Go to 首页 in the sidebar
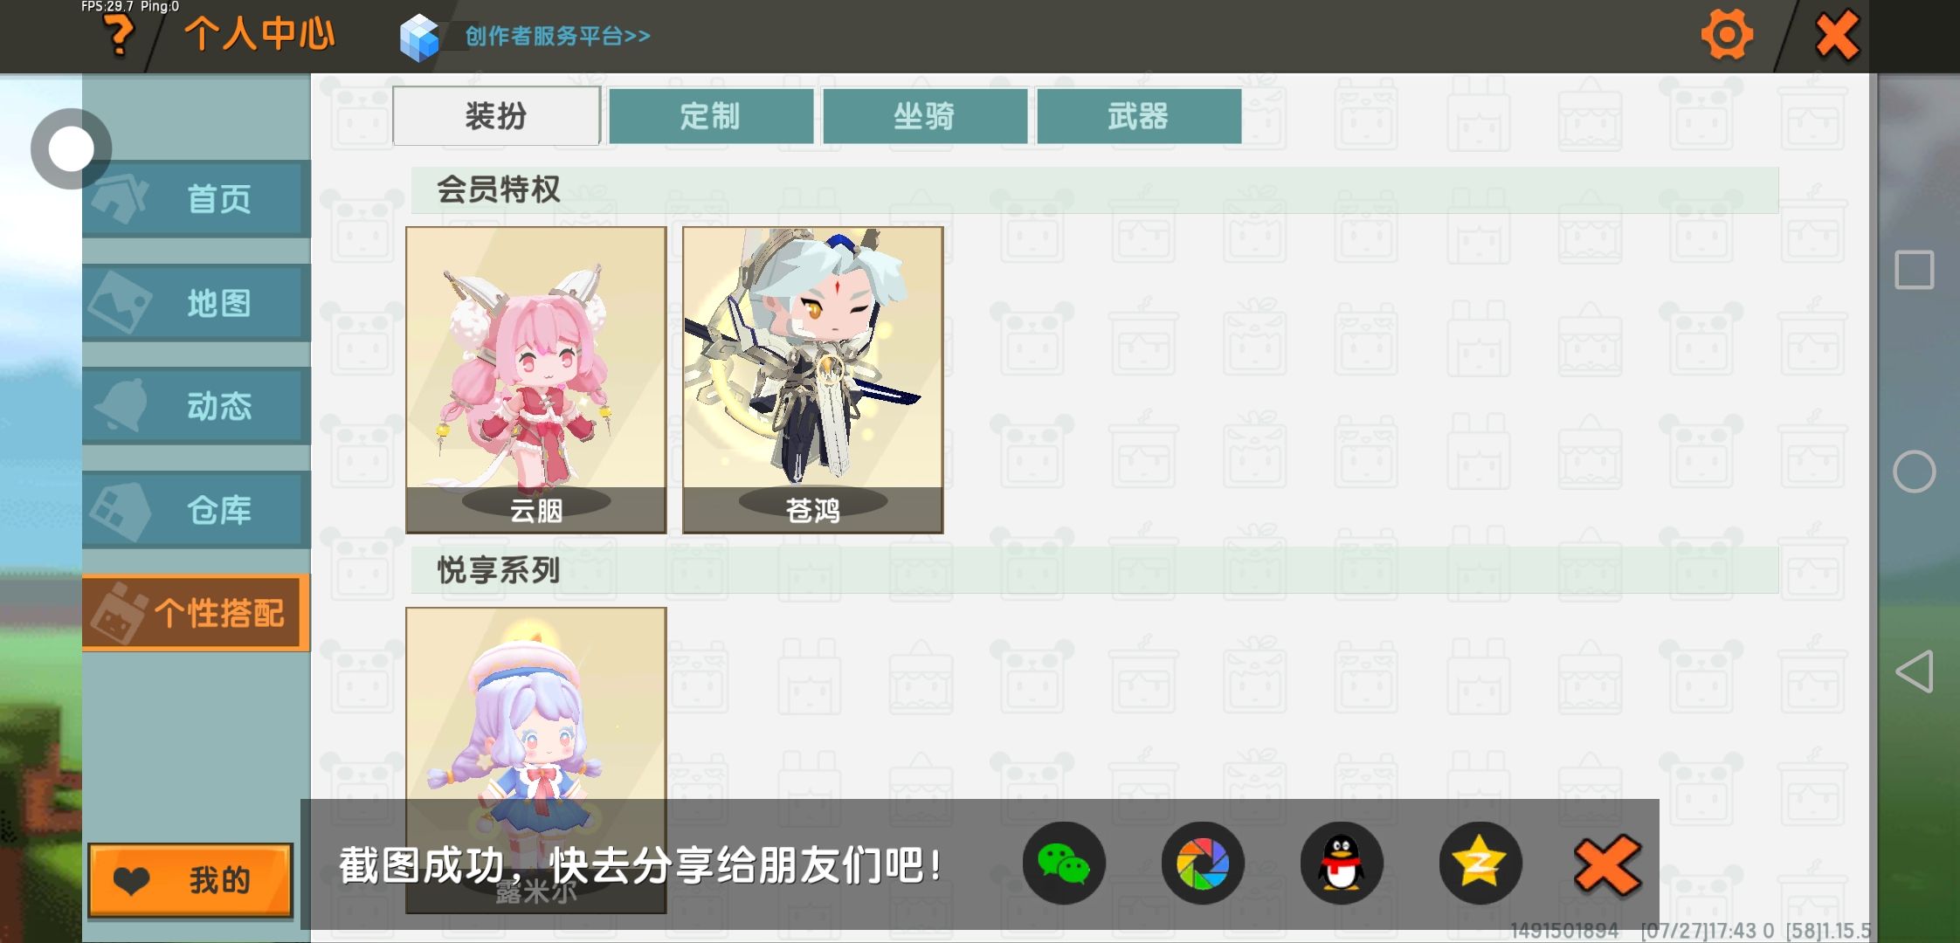Image resolution: width=1960 pixels, height=943 pixels. tap(197, 199)
